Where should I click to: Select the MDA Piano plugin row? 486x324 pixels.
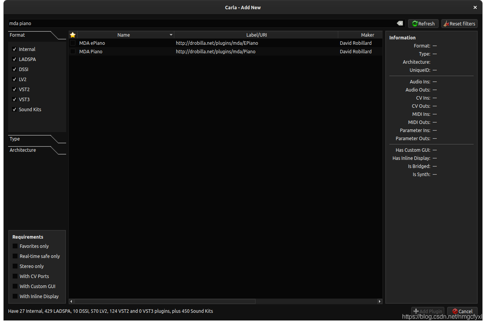click(225, 52)
